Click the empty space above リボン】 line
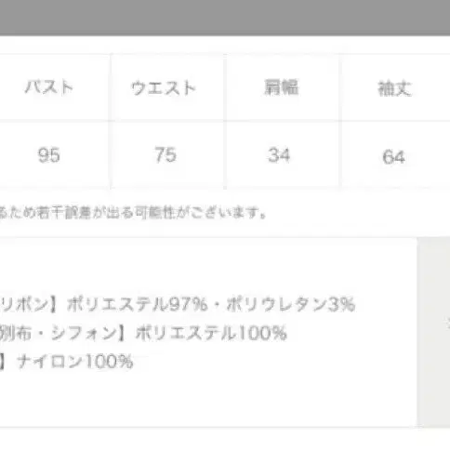This screenshot has width=450, height=450. pos(207,267)
